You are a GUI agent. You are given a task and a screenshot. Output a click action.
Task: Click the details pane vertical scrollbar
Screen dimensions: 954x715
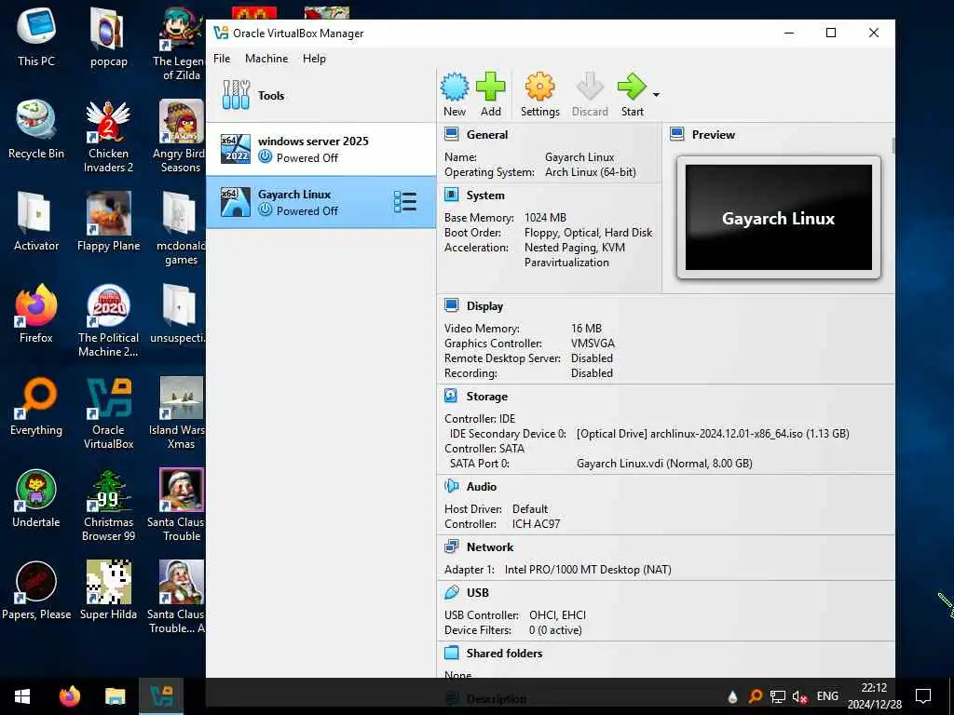893,146
